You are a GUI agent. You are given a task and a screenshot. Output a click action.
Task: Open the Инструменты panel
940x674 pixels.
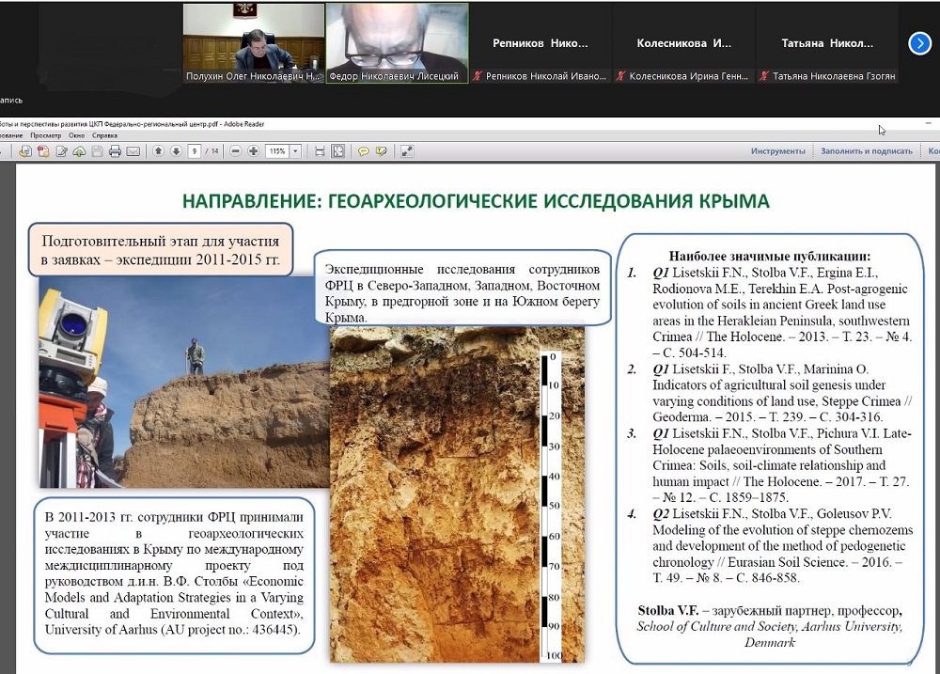777,151
